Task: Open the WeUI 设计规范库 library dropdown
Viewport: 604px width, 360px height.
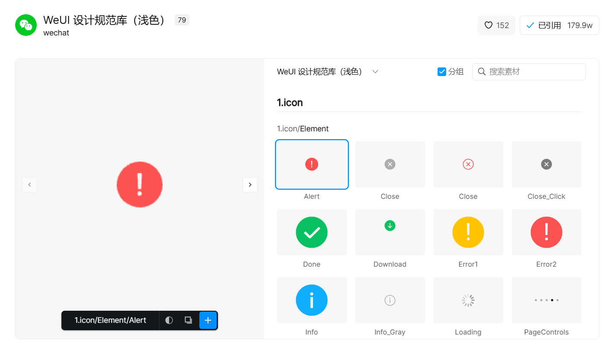Action: pyautogui.click(x=328, y=72)
